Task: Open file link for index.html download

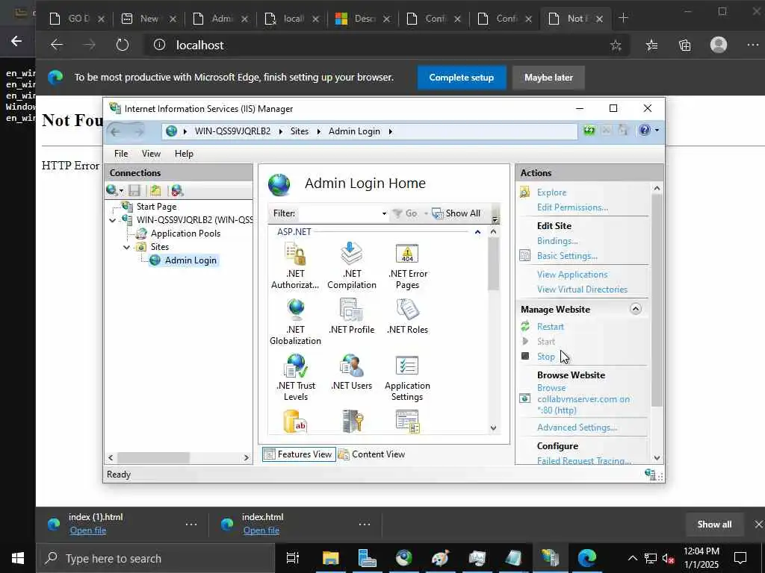Action: pyautogui.click(x=261, y=530)
